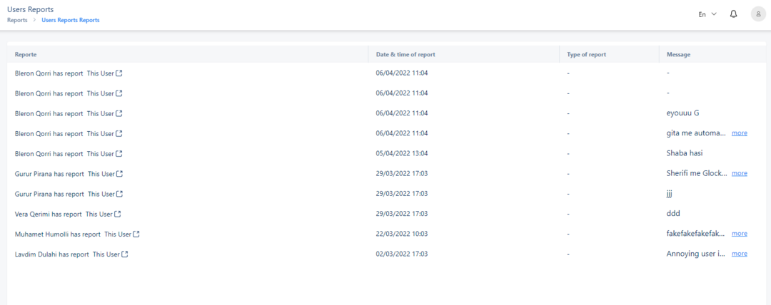Screen dimensions: 771x305
Task: Open This User link in Muhamet Humolli row
Action: [118, 234]
